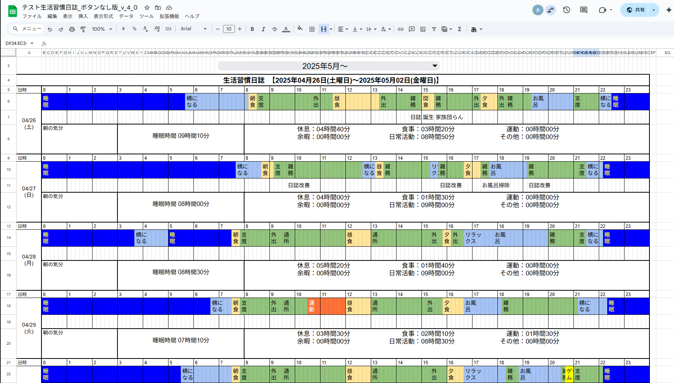Viewport: 674px width, 383px height.
Task: Search menus with メニュー box
Action: [x=27, y=29]
